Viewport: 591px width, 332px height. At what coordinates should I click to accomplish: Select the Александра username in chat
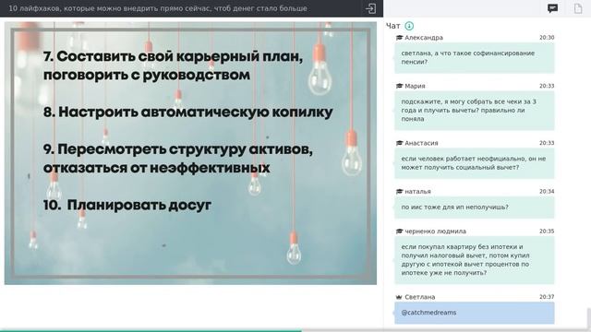tap(424, 38)
